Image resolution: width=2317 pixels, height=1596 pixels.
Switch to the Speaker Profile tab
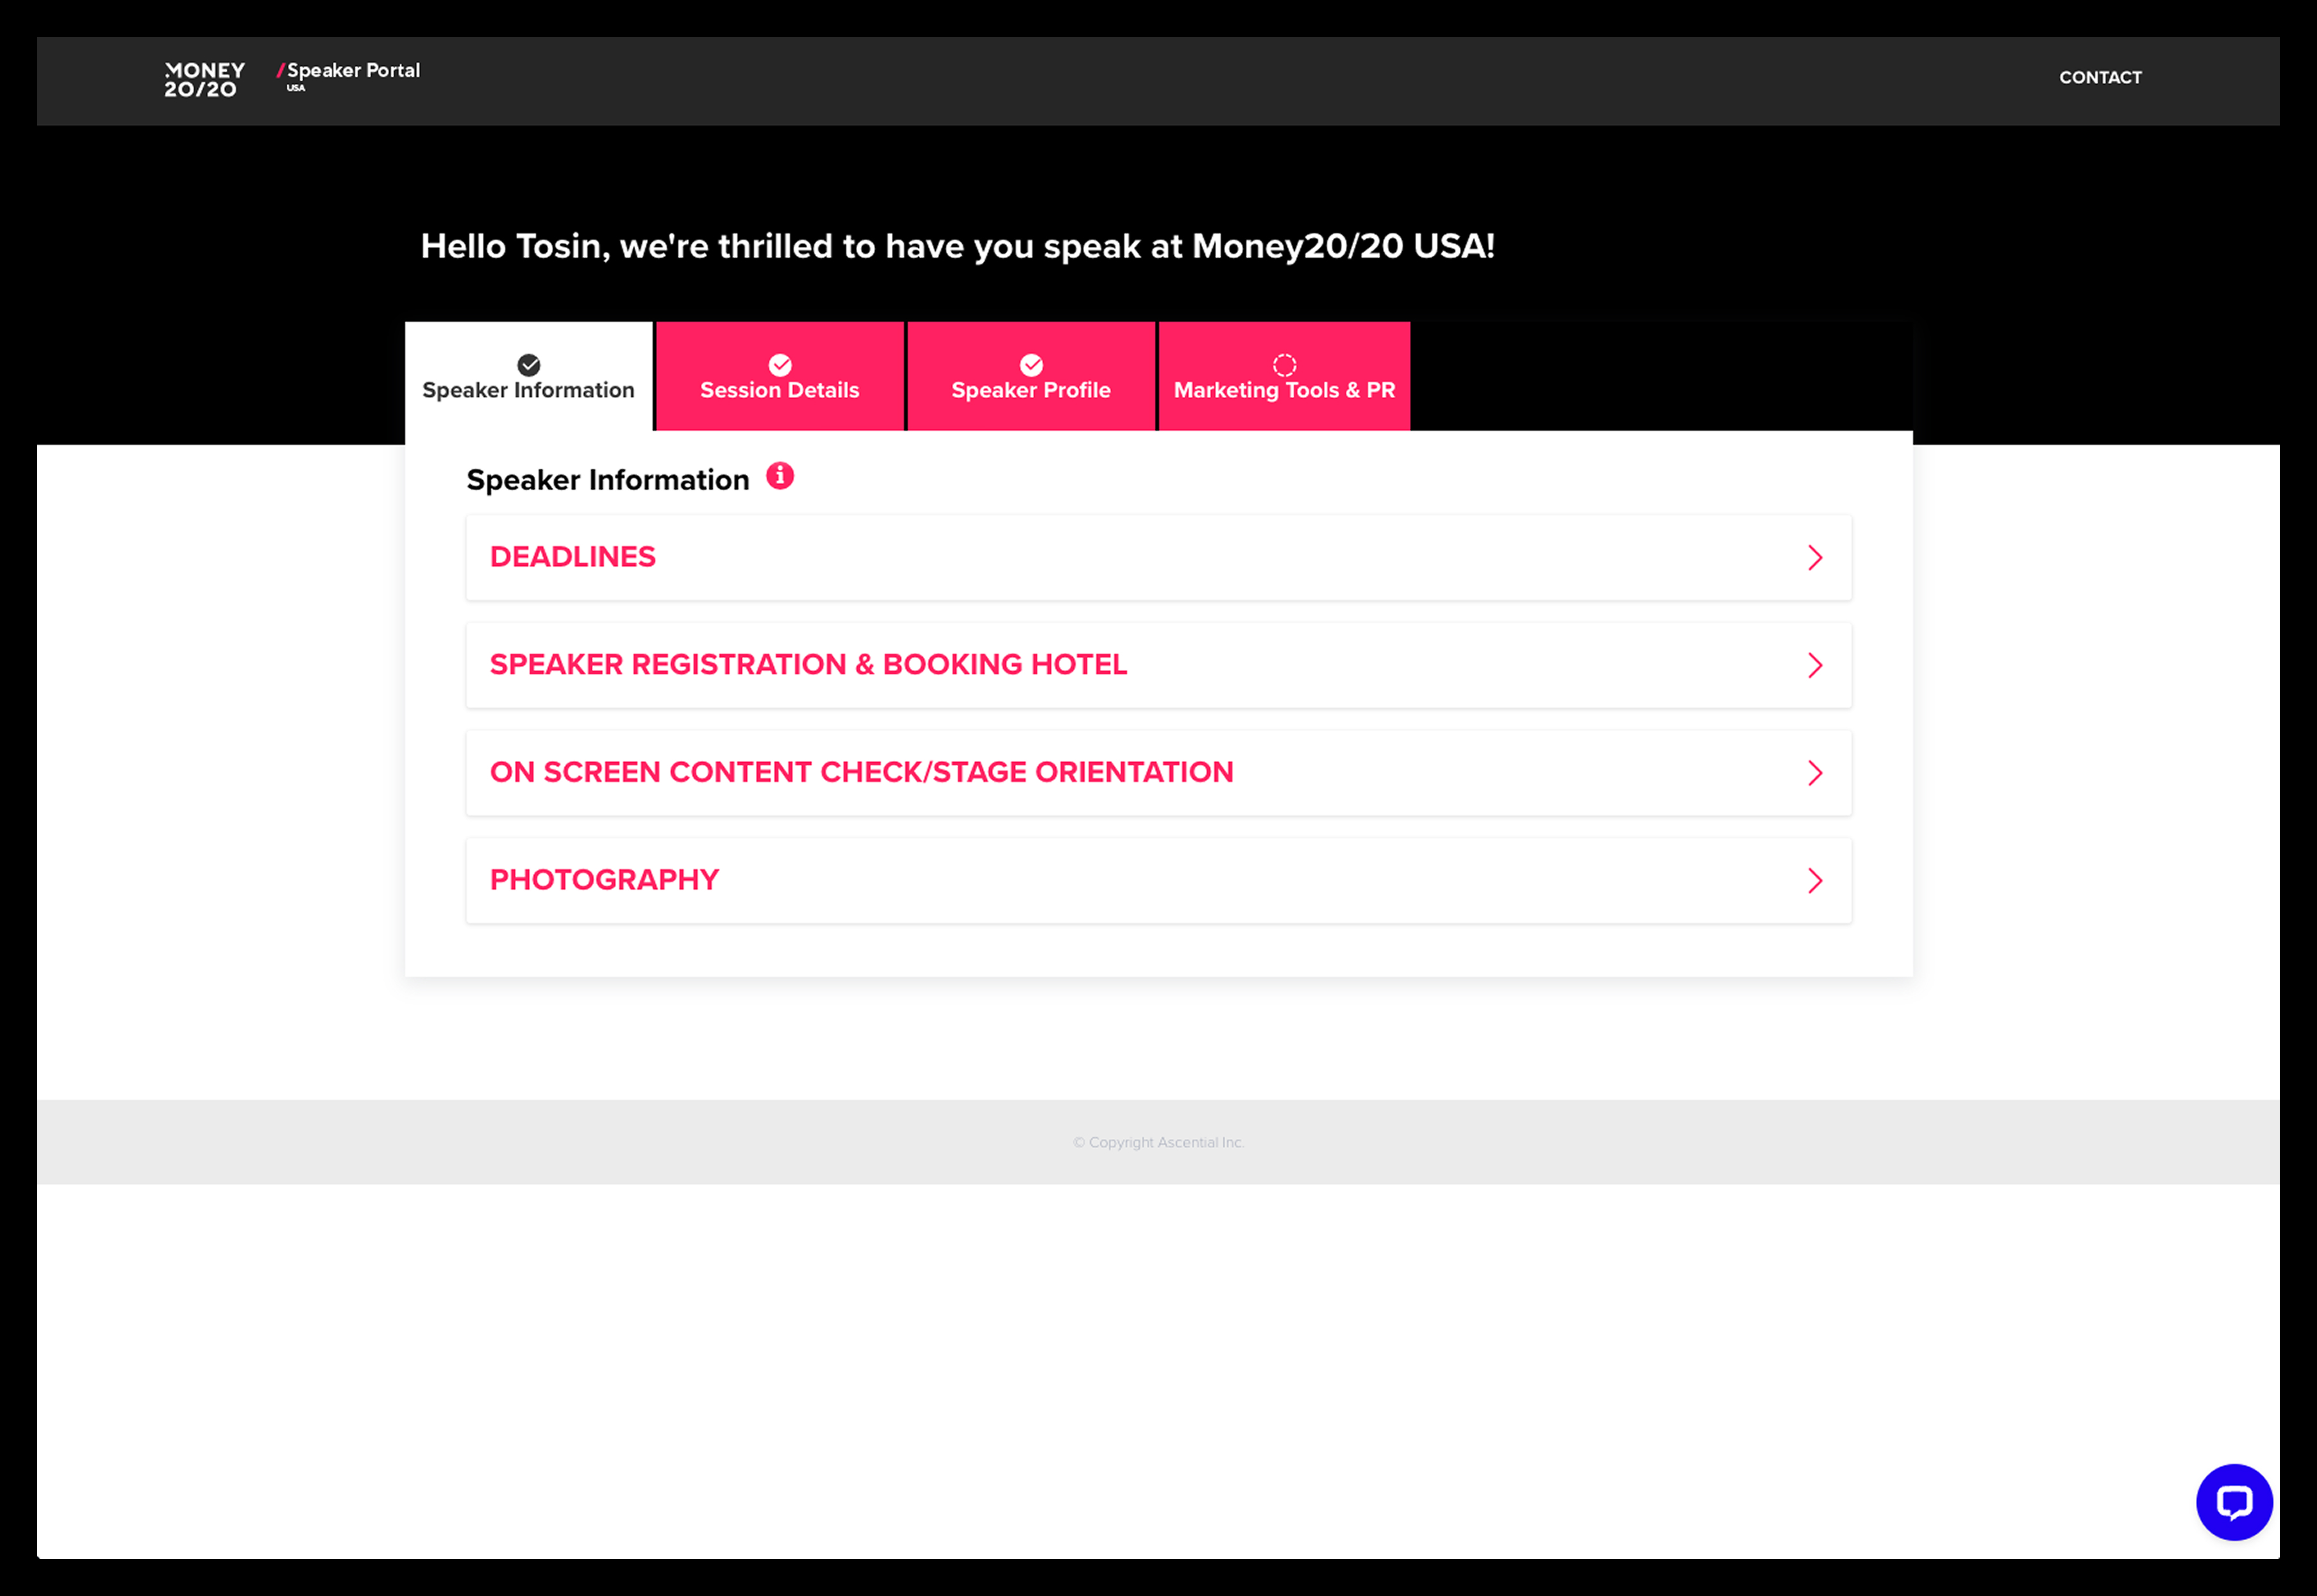coord(1031,390)
